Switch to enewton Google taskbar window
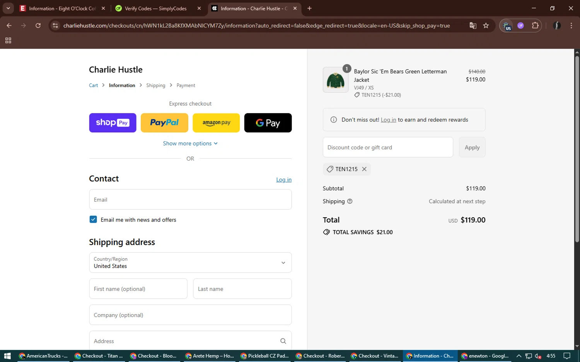 (x=485, y=356)
